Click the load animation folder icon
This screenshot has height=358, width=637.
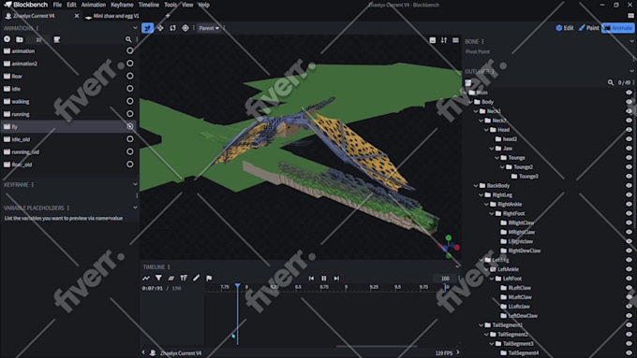coord(20,39)
